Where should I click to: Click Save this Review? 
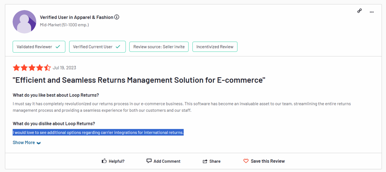click(x=264, y=161)
